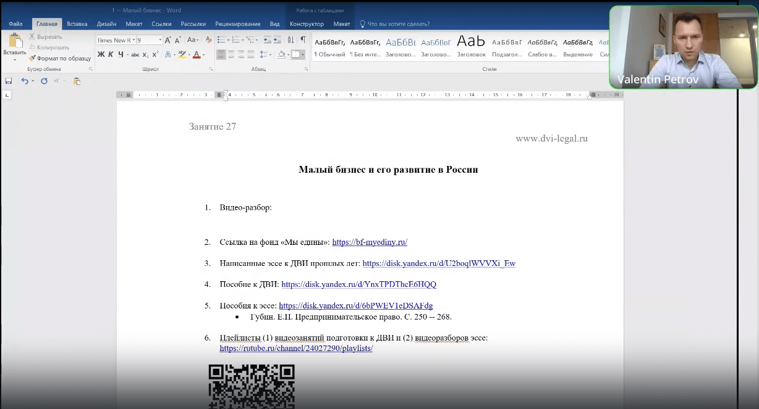Expand the numbering list arrow
The image size is (759, 409).
coord(242,41)
